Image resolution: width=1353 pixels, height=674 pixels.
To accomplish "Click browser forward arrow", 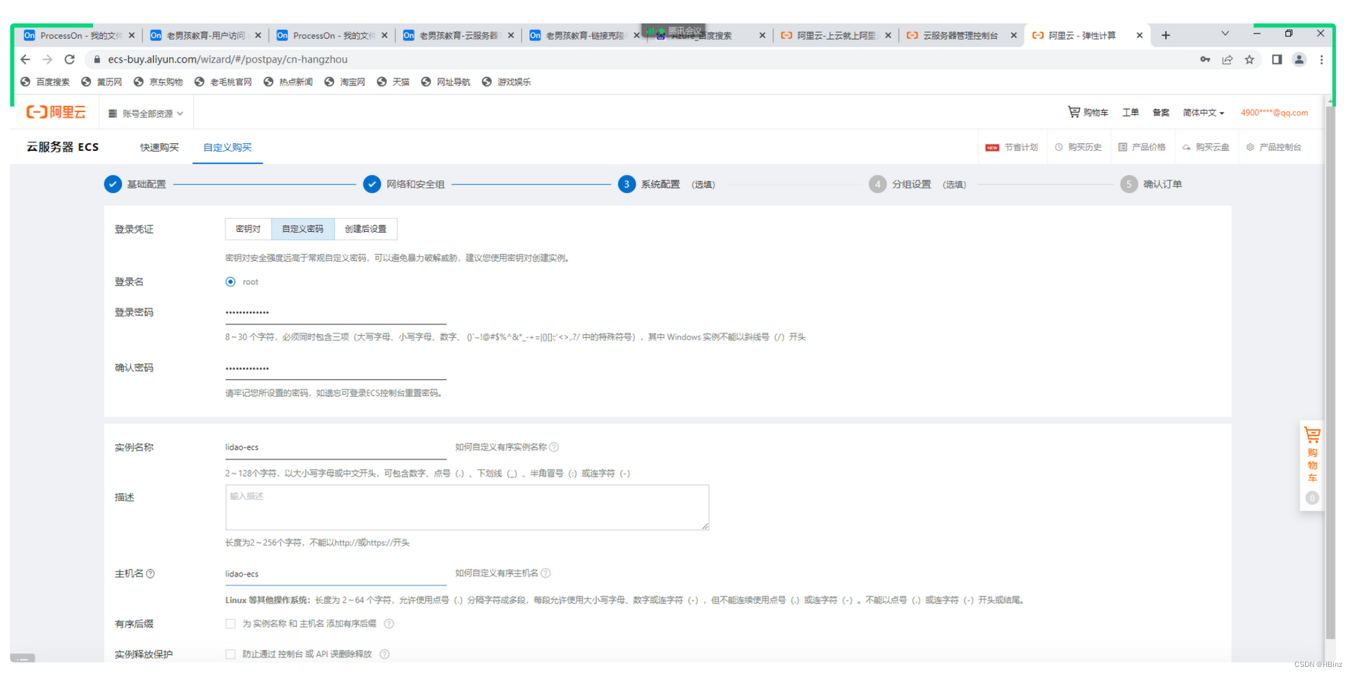I will (x=47, y=59).
